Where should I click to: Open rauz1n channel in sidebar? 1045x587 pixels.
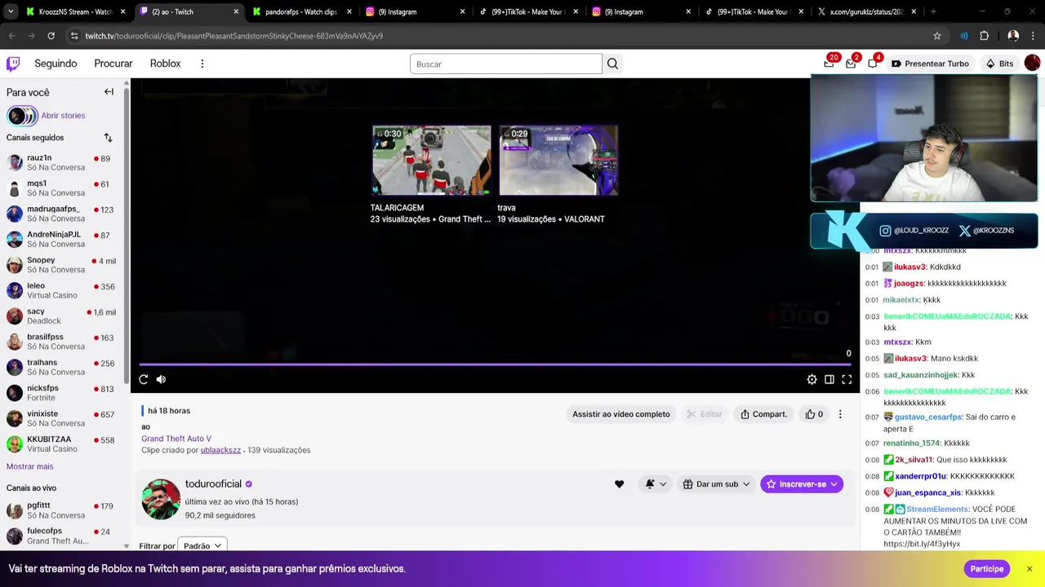point(63,162)
